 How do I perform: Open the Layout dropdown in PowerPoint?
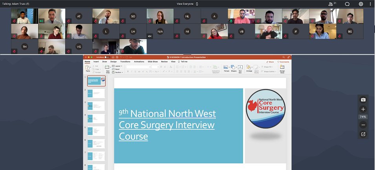[117, 66]
